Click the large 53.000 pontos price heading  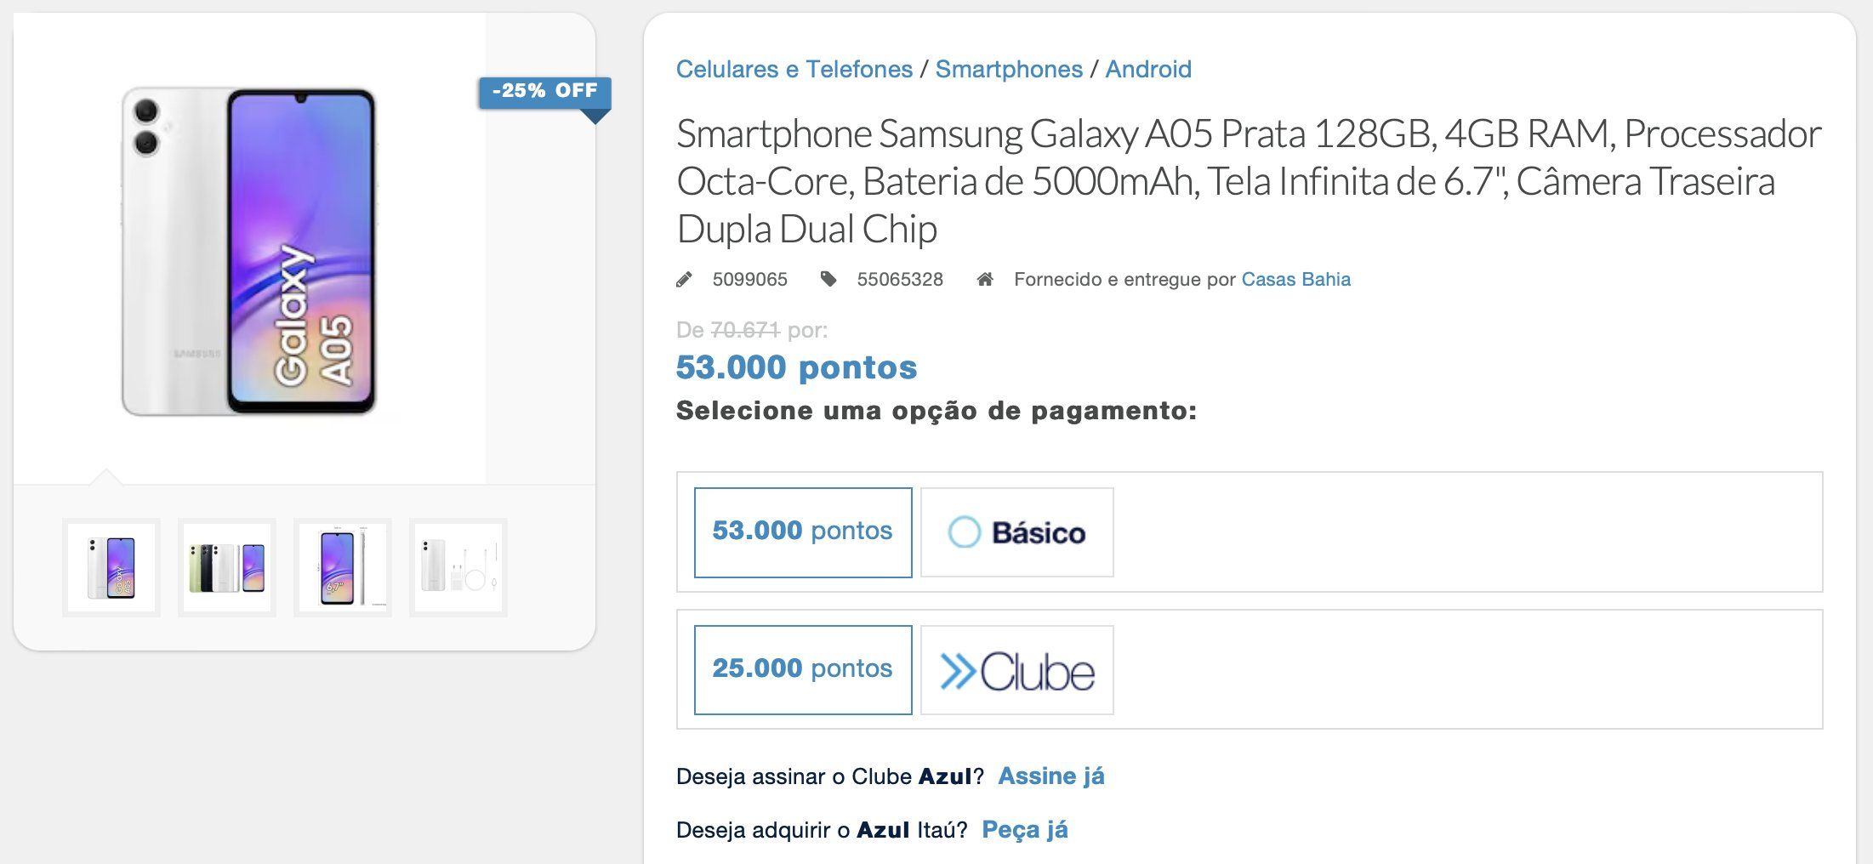tap(797, 367)
